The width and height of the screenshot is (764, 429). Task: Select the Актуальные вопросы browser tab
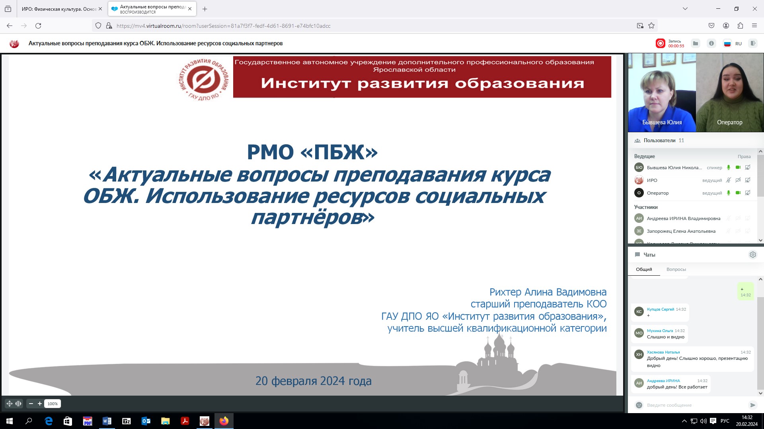(152, 9)
